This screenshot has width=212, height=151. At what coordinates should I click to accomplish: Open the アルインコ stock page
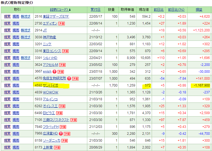tap(50, 99)
